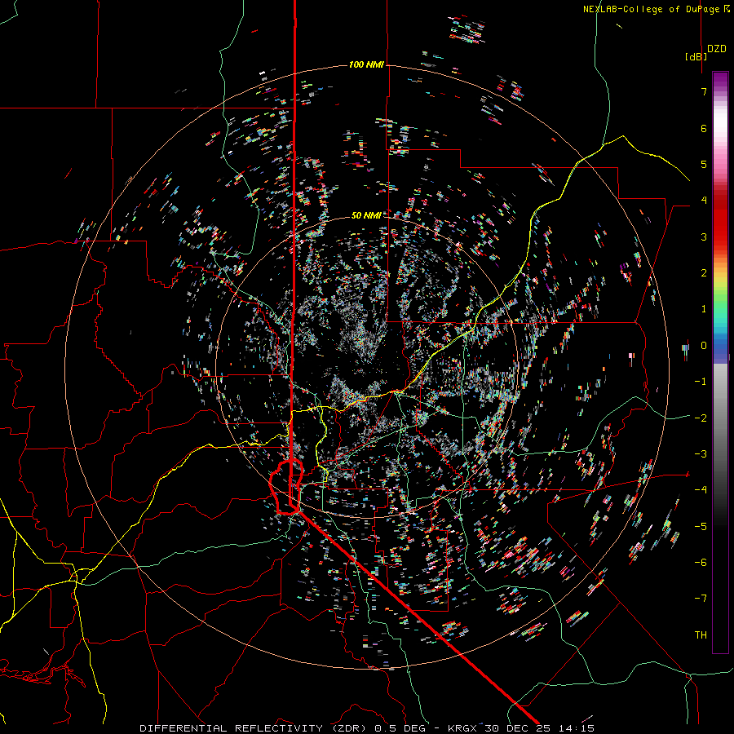Click the 100 NMI range ring label
The image size is (734, 734).
pyautogui.click(x=366, y=64)
